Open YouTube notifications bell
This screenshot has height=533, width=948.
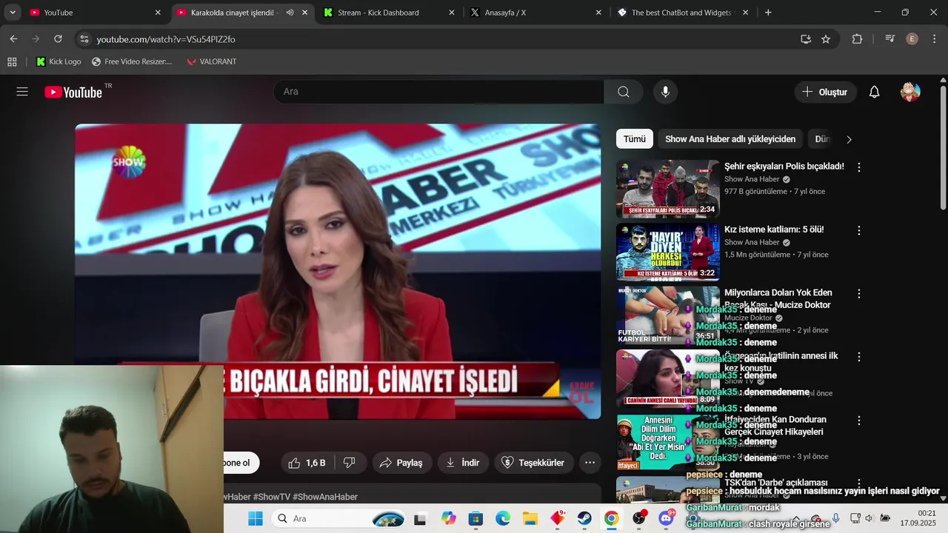click(x=874, y=92)
